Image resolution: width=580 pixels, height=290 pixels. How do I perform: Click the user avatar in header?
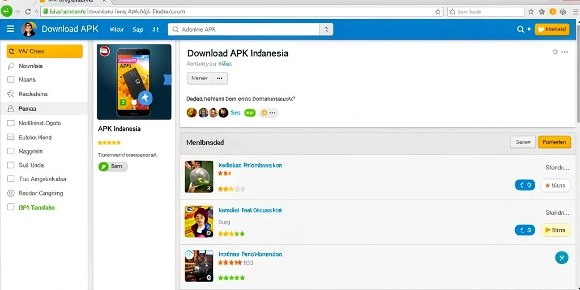[x=29, y=29]
